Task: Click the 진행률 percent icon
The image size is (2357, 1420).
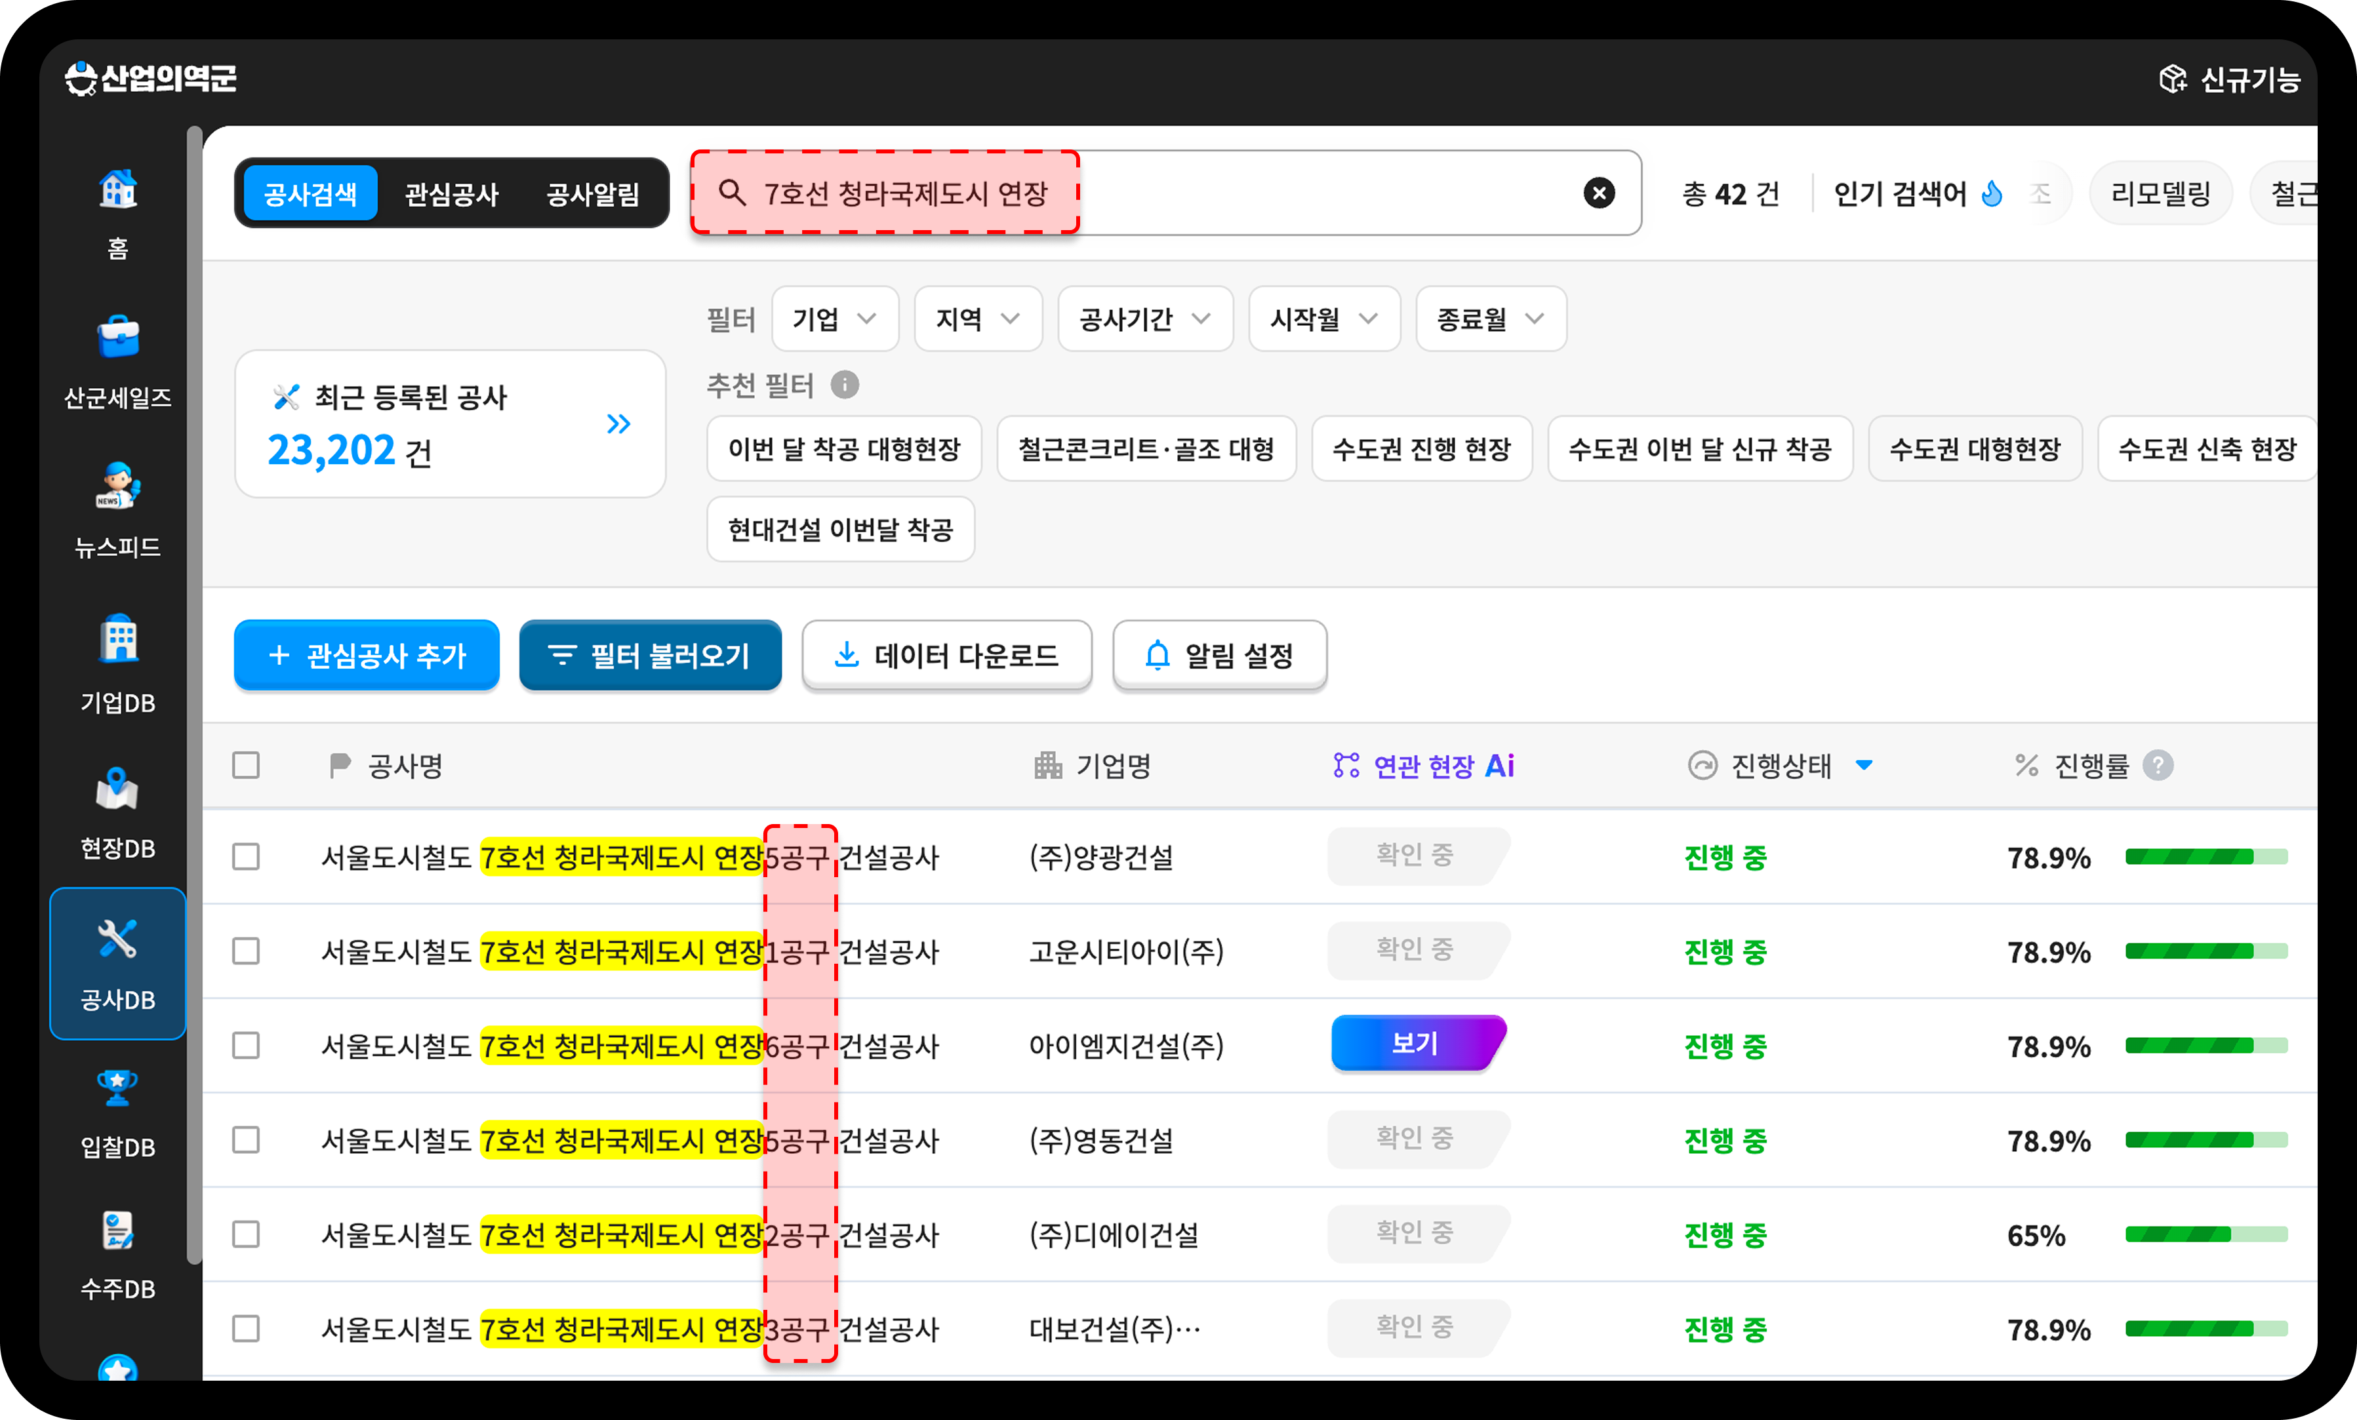Action: coord(2026,765)
